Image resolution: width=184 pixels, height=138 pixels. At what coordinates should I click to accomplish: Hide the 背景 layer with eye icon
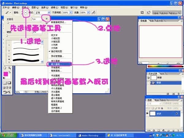pyautogui.click(x=148, y=113)
